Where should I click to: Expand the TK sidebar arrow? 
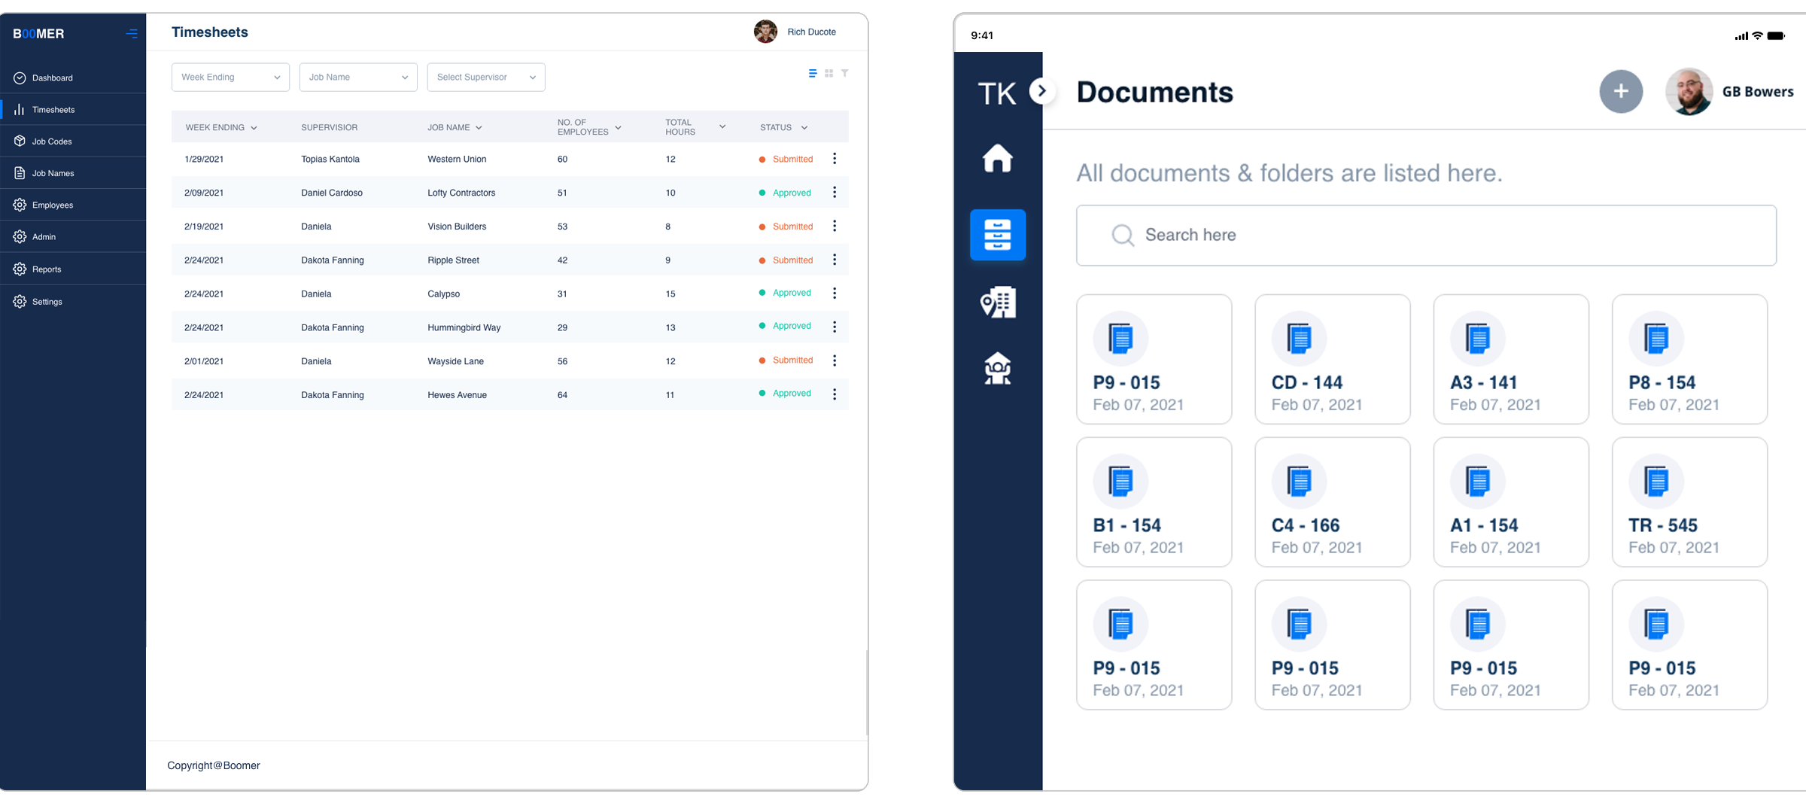point(1041,91)
